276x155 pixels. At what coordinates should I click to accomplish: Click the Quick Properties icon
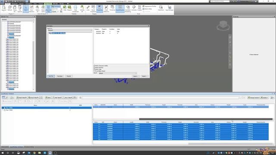(93, 8)
